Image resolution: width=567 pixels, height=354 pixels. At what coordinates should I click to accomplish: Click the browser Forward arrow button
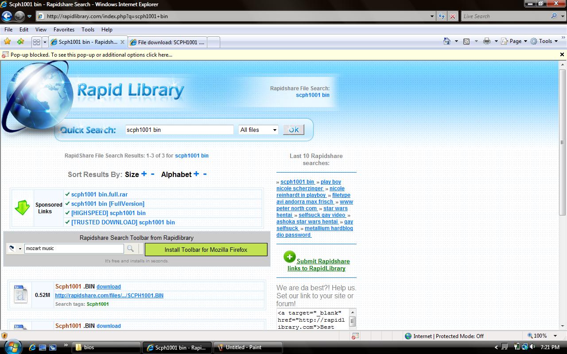click(x=19, y=16)
